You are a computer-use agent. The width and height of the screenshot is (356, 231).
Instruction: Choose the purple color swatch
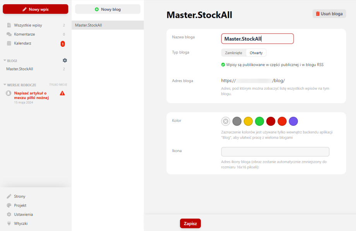click(293, 121)
